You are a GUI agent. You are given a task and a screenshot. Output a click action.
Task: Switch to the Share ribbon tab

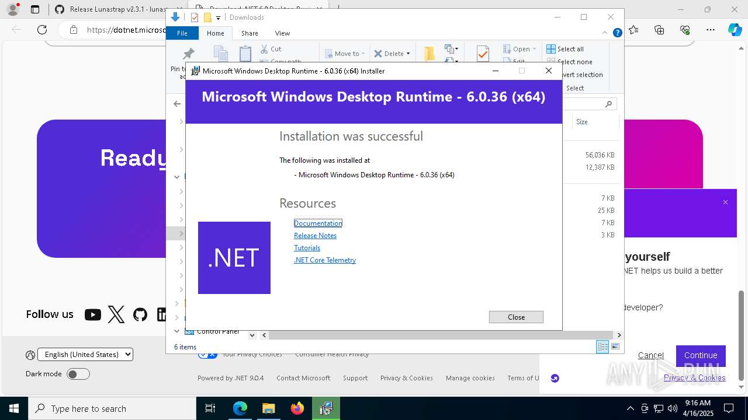point(250,33)
